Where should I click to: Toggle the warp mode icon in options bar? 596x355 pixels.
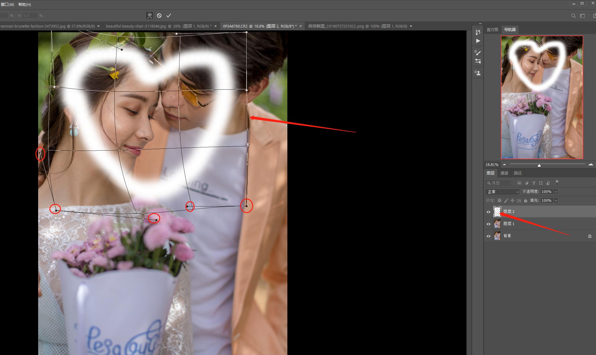coord(150,15)
